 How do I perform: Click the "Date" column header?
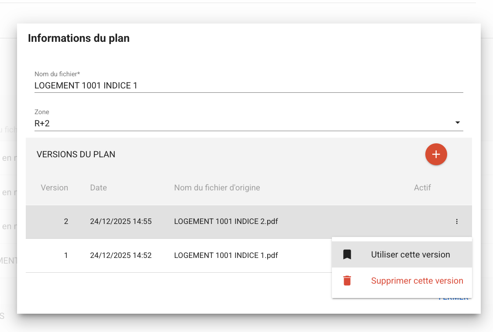tap(98, 188)
